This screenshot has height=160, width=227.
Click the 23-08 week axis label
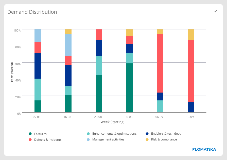[98, 117]
